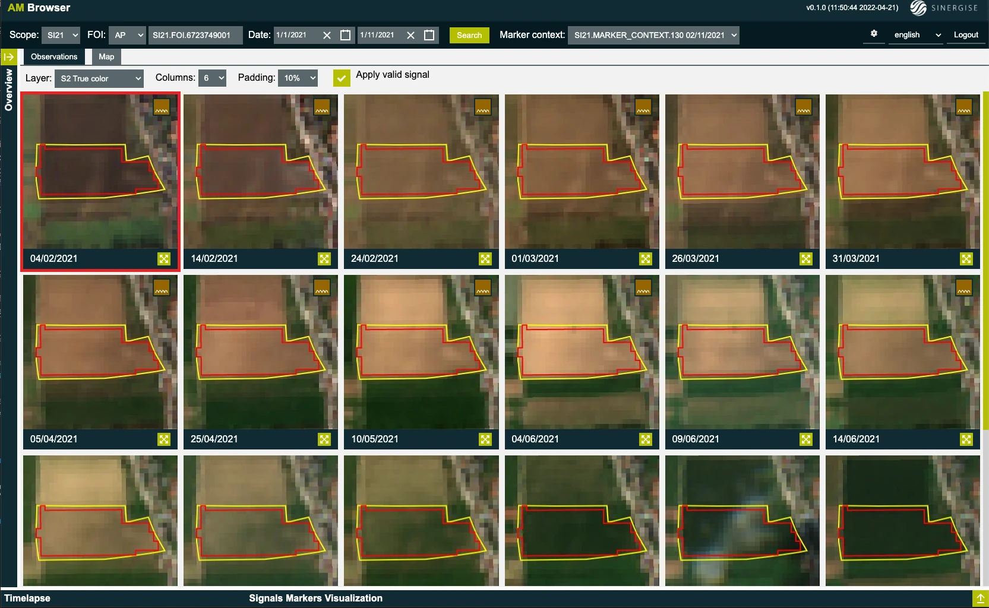Select the 26/03/2021 satellite image thumbnail
This screenshot has height=608, width=989.
click(x=742, y=172)
